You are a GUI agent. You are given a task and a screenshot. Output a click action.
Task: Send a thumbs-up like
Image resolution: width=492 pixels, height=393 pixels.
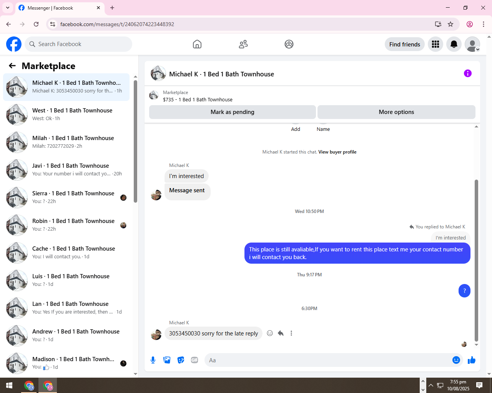(x=472, y=360)
